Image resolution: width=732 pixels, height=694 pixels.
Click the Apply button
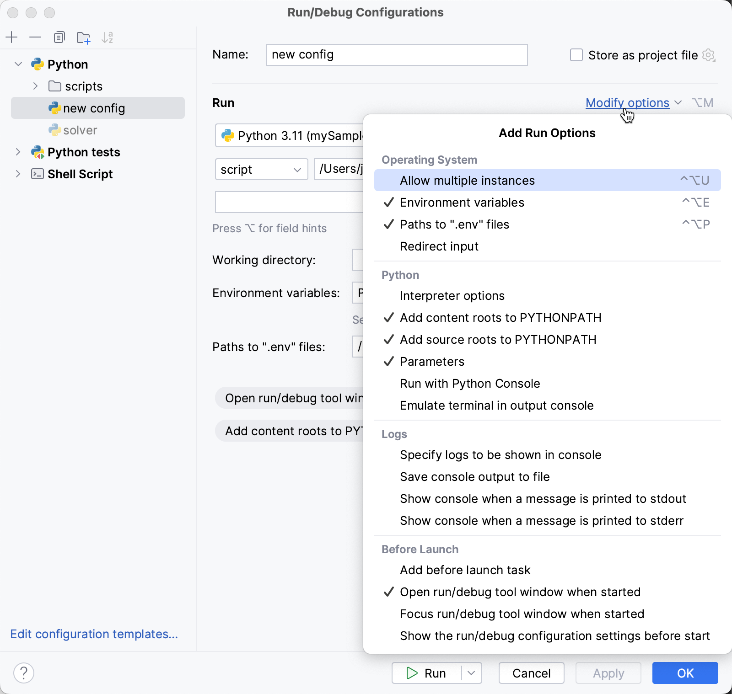(608, 673)
